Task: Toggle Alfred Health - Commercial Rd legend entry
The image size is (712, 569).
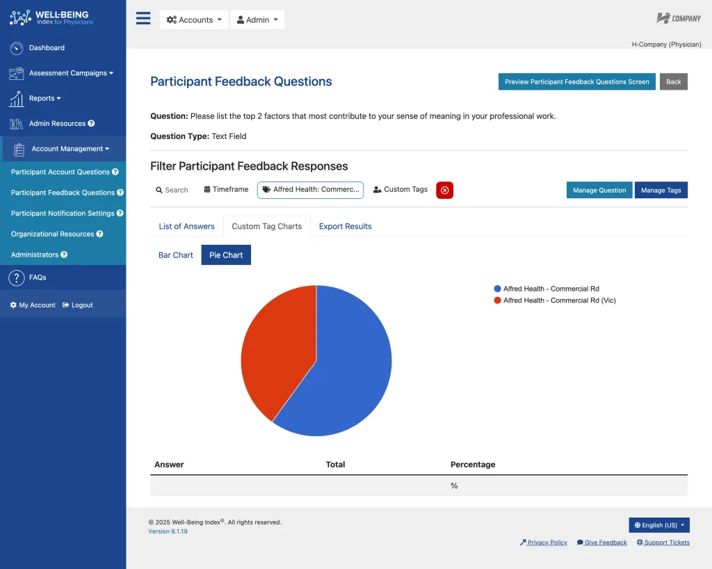Action: point(547,289)
